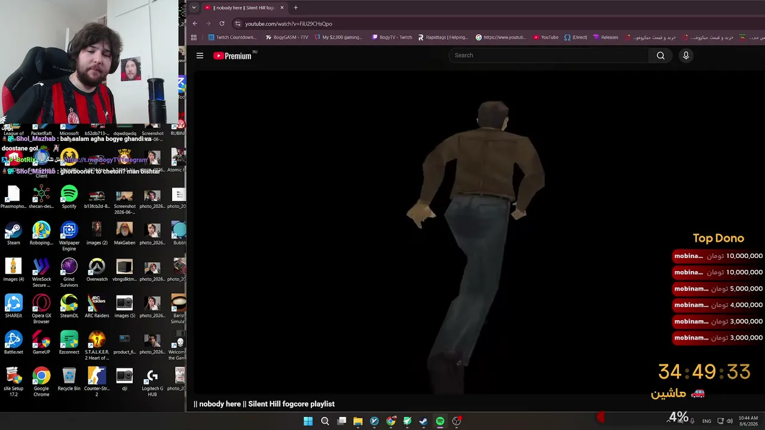Open File Explorer from the taskbar
765x430 pixels.
coord(357,421)
